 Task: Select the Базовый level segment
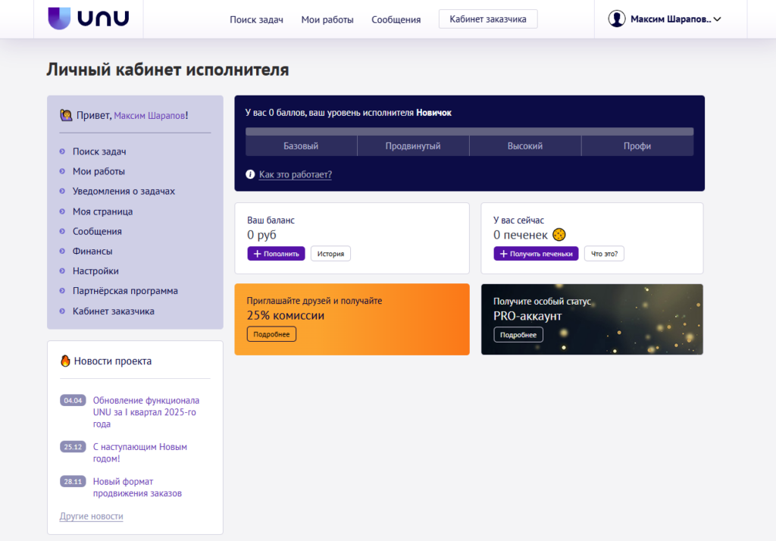coord(301,146)
